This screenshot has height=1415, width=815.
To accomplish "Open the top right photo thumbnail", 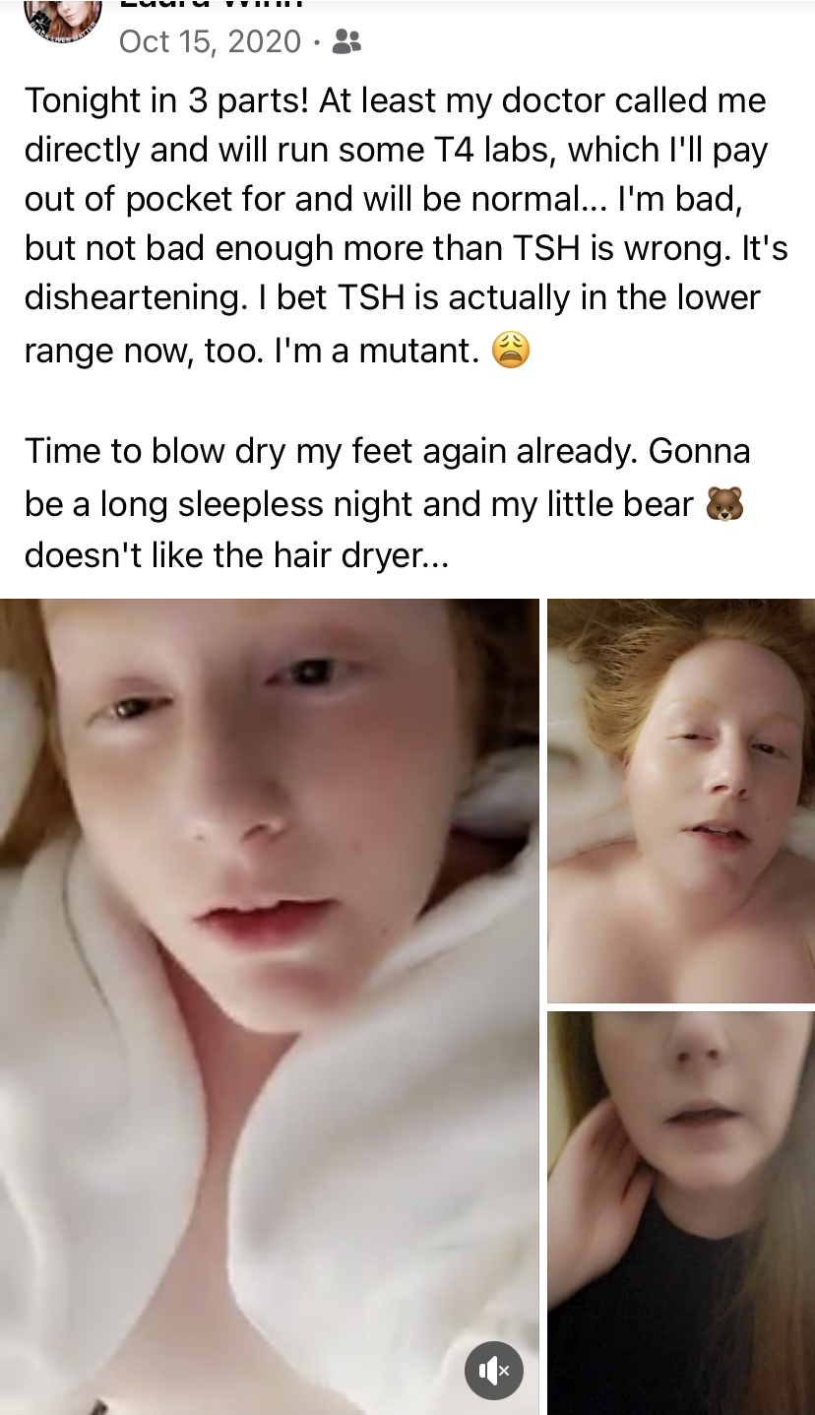I will coord(681,801).
